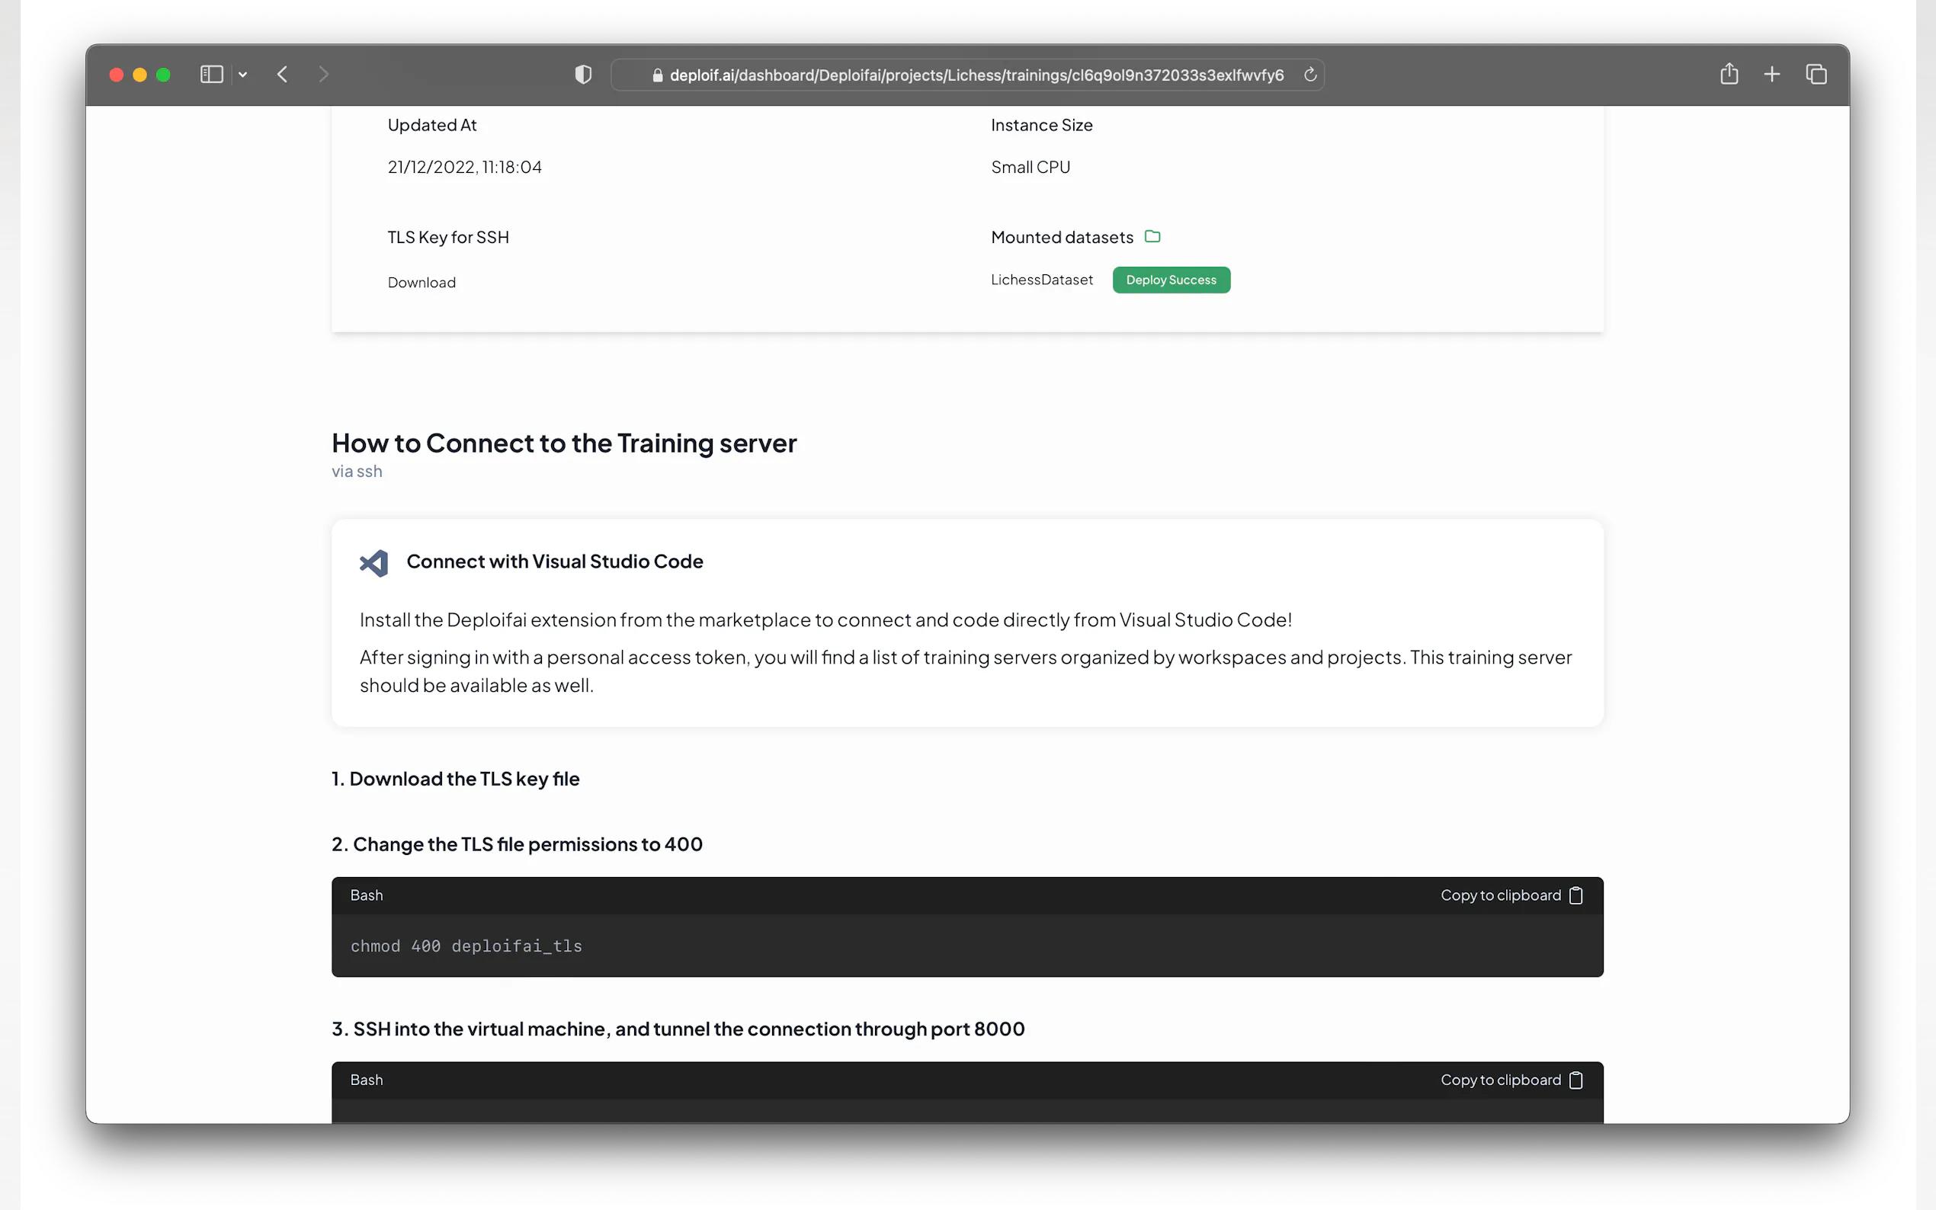This screenshot has width=1936, height=1210.
Task: Copy the SSH tunnel command to clipboard
Action: tap(1511, 1080)
